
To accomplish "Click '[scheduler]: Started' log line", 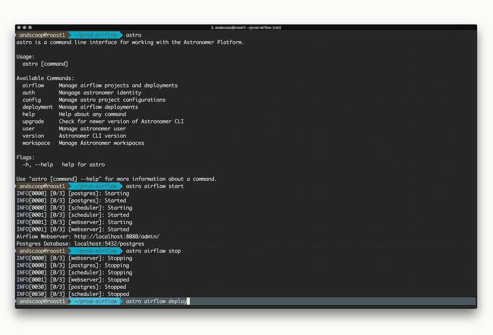I will point(73,215).
